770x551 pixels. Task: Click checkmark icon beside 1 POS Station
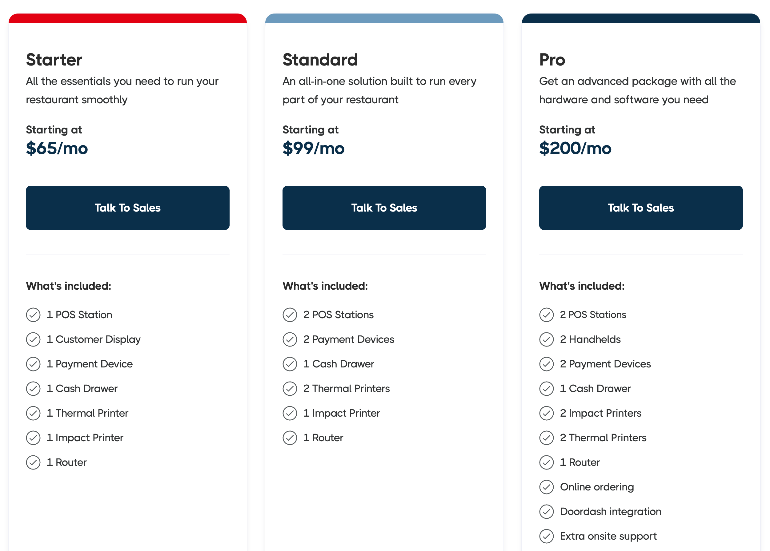(33, 315)
